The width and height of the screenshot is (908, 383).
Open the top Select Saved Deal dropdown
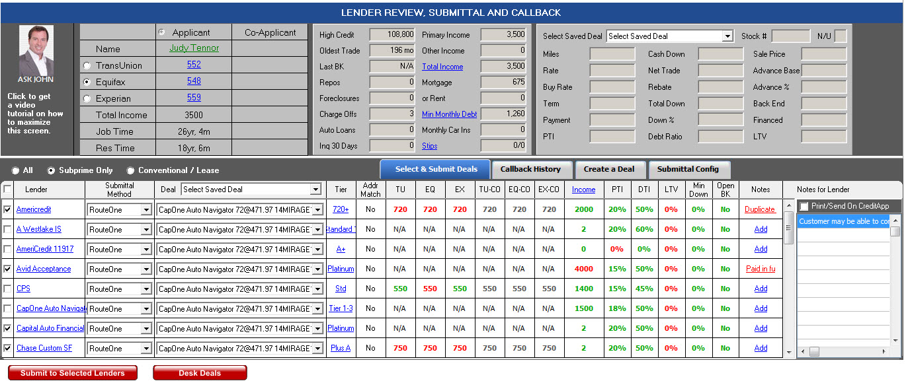click(x=669, y=36)
